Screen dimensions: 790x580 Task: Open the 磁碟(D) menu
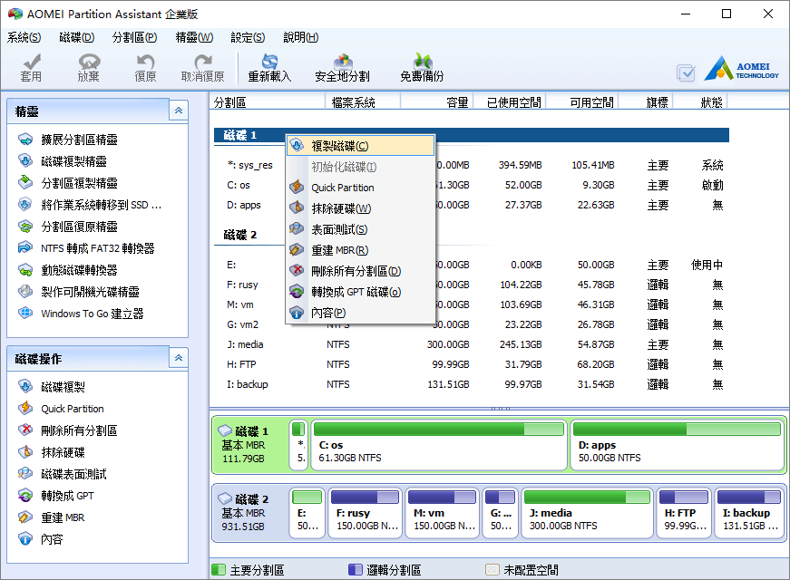click(x=76, y=37)
